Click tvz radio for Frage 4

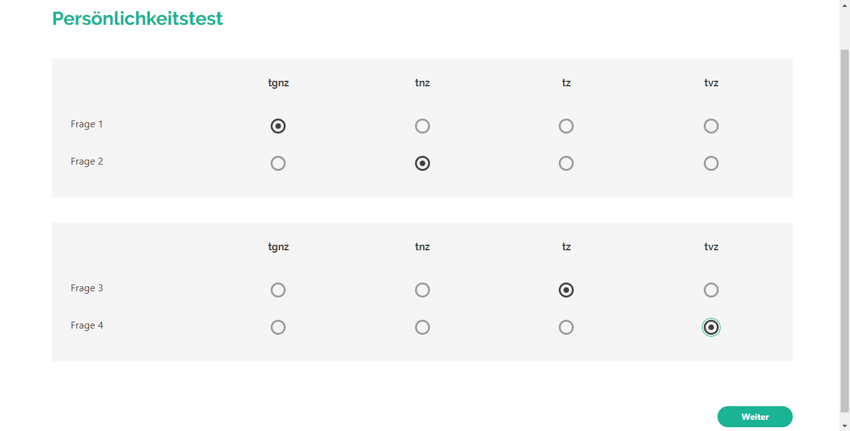click(711, 327)
